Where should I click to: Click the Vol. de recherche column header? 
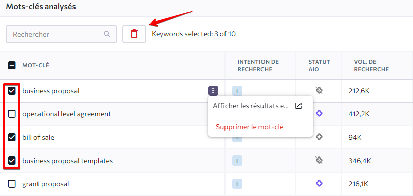pyautogui.click(x=371, y=65)
